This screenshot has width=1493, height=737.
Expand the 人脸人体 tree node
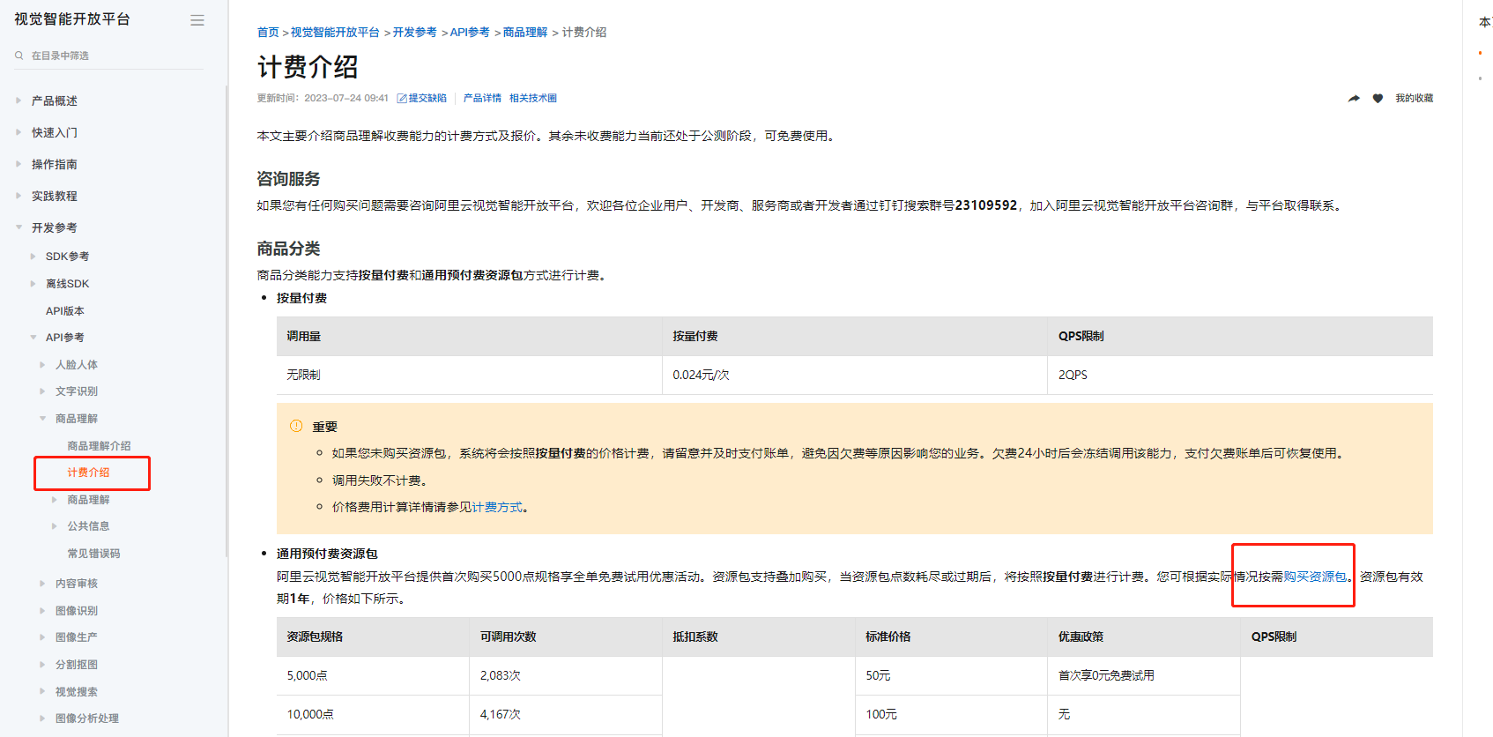click(x=42, y=365)
